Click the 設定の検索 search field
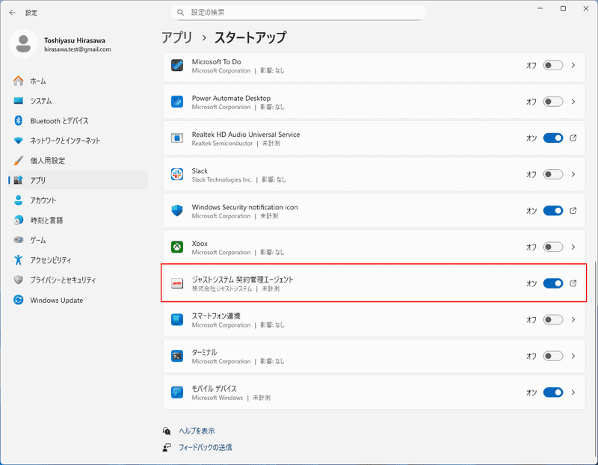Screen dimensions: 598x465 click(299, 12)
